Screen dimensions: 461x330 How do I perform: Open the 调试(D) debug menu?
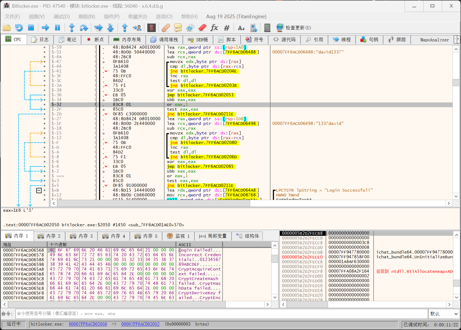click(x=61, y=17)
